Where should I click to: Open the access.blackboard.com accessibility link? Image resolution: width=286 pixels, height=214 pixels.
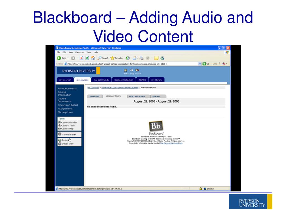click(171, 143)
